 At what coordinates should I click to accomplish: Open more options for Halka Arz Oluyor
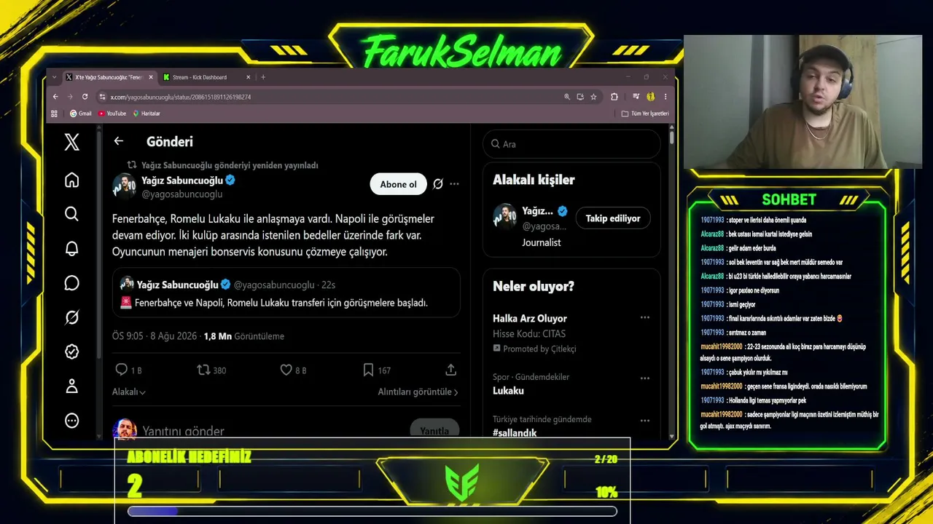pyautogui.click(x=644, y=318)
